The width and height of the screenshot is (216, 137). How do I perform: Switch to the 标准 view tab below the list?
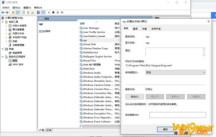click(49, 130)
